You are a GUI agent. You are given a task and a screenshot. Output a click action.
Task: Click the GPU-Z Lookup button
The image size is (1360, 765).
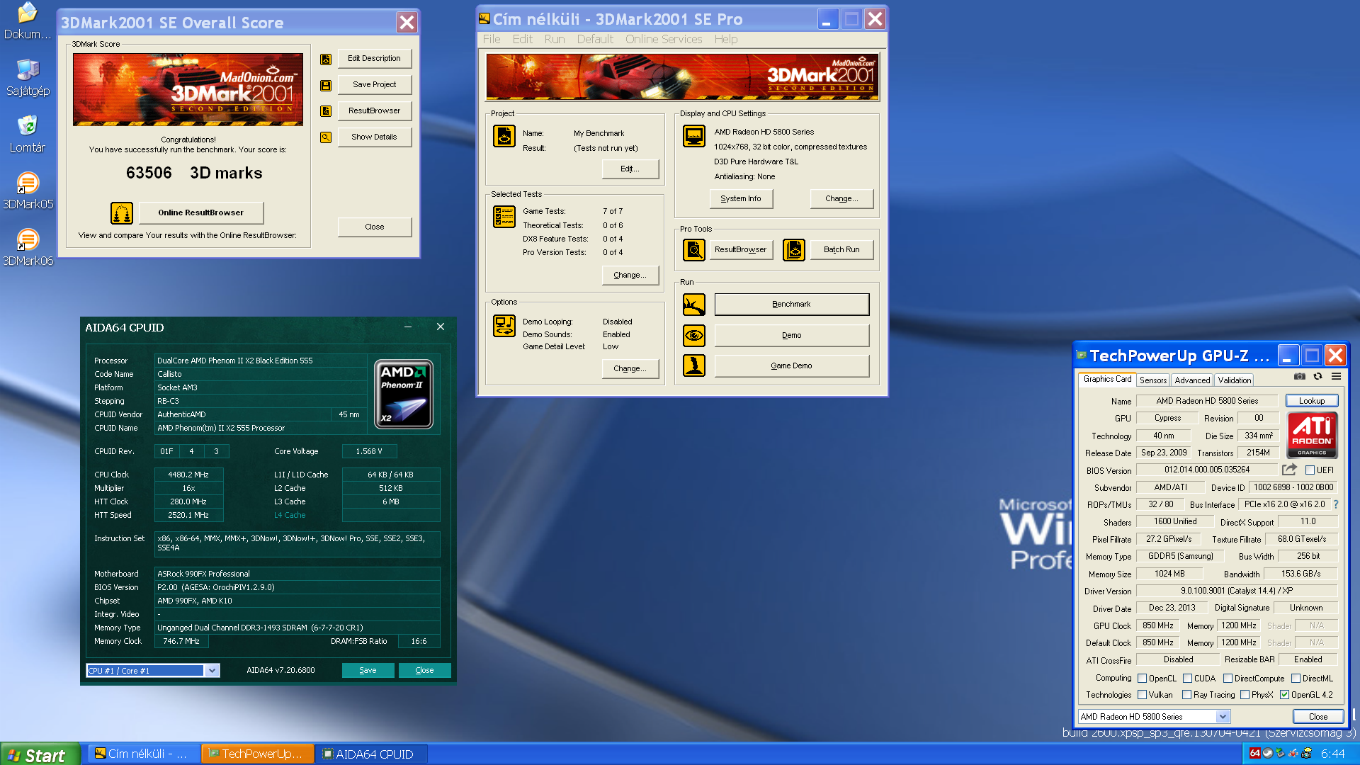[x=1311, y=401]
